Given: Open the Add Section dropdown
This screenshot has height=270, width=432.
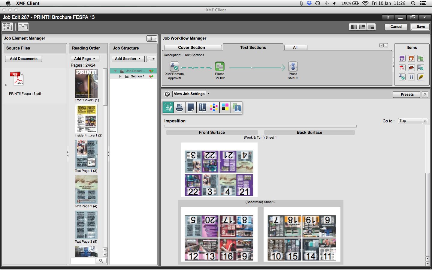Looking at the screenshot, I should click(128, 58).
